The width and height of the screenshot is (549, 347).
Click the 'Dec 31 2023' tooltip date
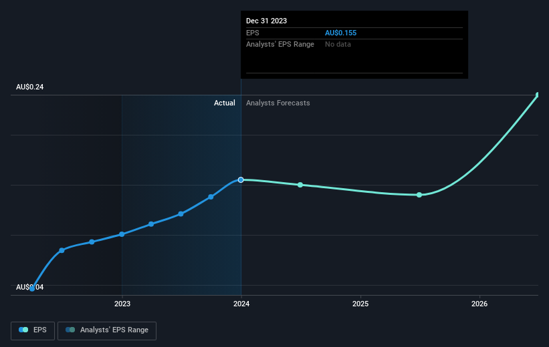(266, 21)
